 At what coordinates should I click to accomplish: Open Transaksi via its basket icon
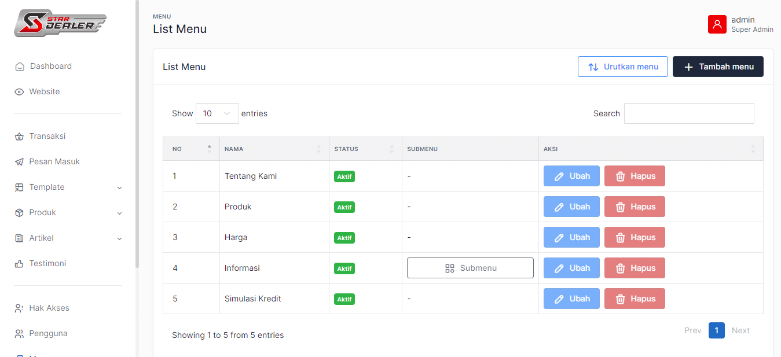click(x=19, y=137)
